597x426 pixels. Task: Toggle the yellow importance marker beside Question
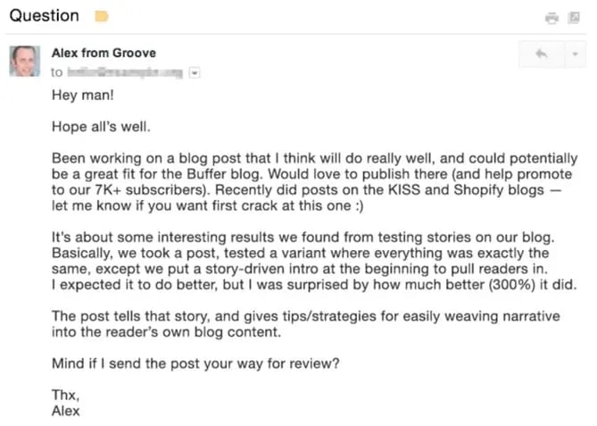pos(102,16)
